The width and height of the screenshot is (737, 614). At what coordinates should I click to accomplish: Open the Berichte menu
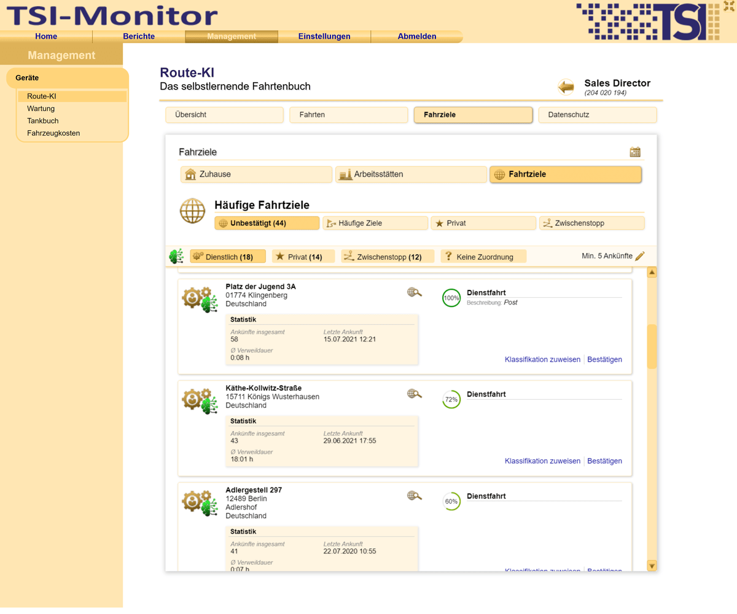pos(139,36)
